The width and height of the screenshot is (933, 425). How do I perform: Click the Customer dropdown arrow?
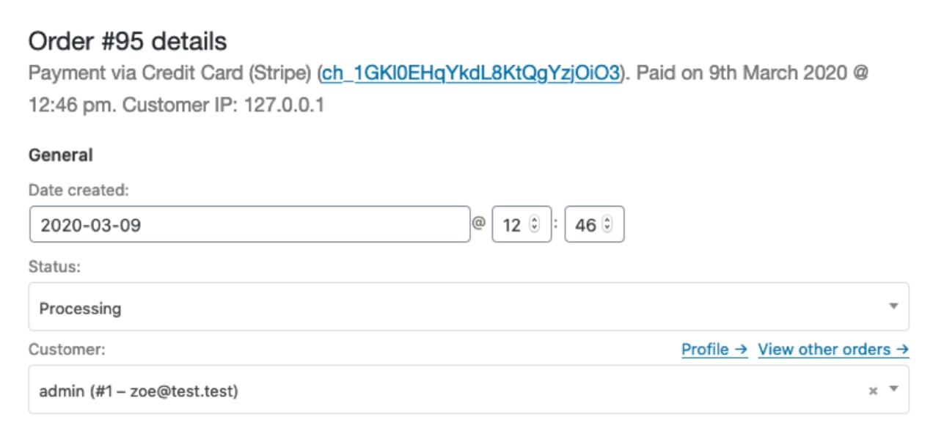point(893,389)
